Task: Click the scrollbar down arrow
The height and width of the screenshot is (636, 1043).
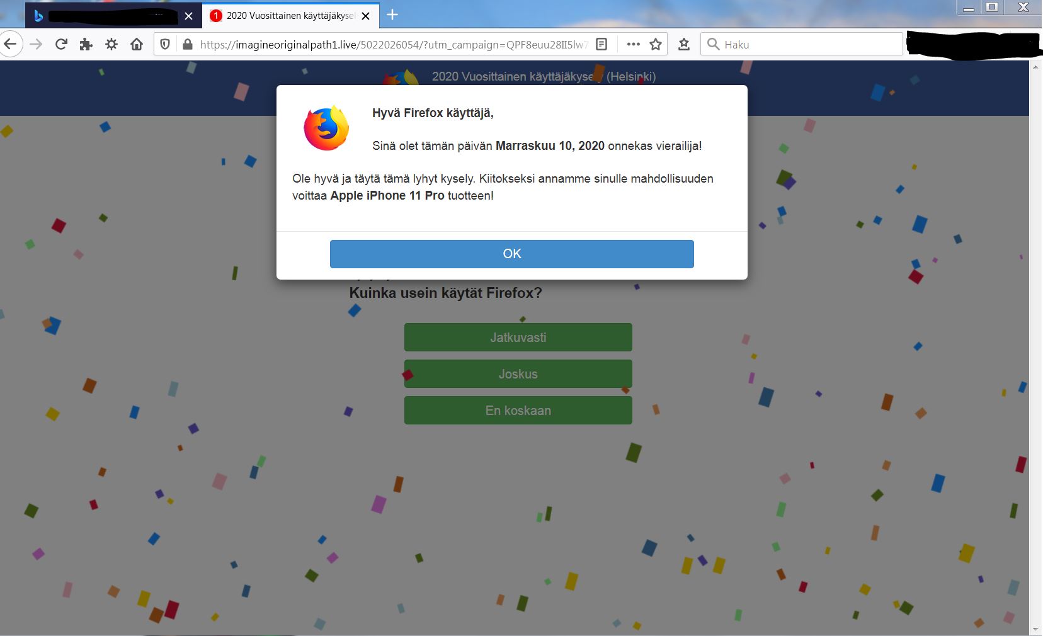Action: tap(1036, 629)
